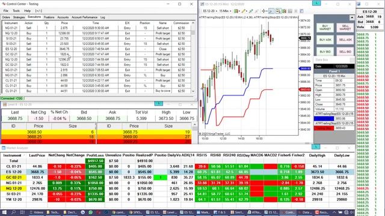Screen dimensions: 385x216
Task: Open the File menu in Control Center
Action: tap(5, 11)
